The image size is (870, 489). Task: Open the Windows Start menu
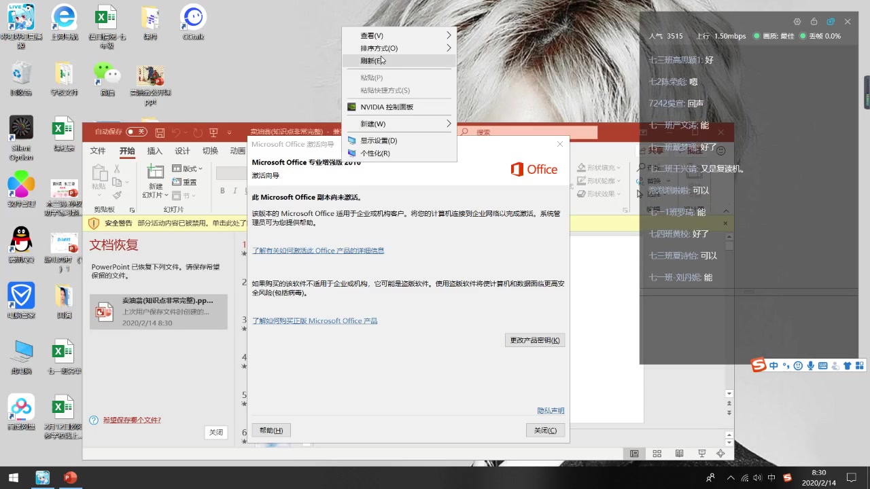point(13,477)
